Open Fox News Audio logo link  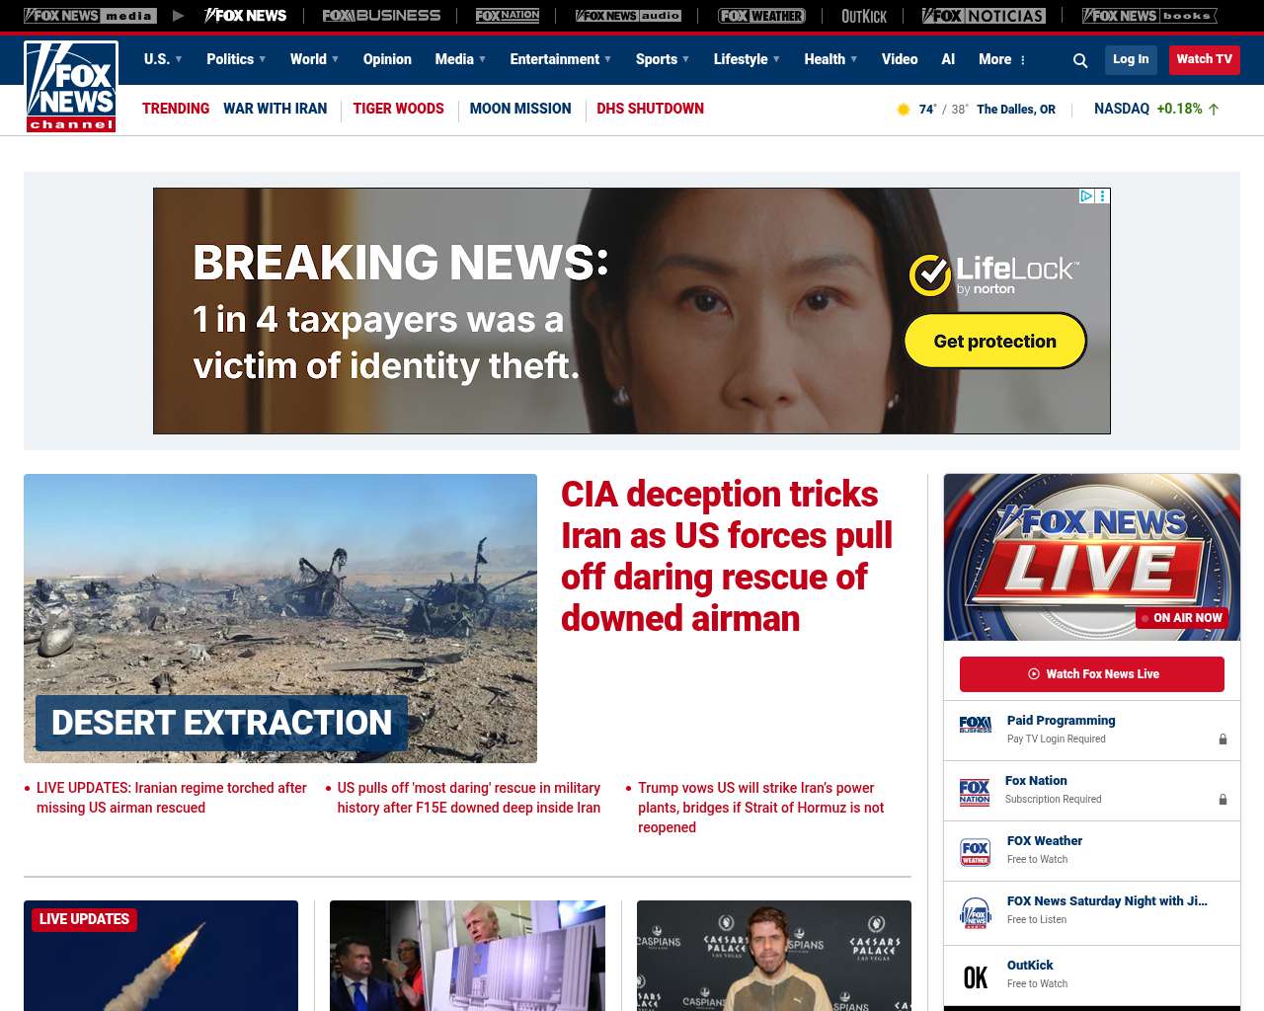click(x=628, y=16)
